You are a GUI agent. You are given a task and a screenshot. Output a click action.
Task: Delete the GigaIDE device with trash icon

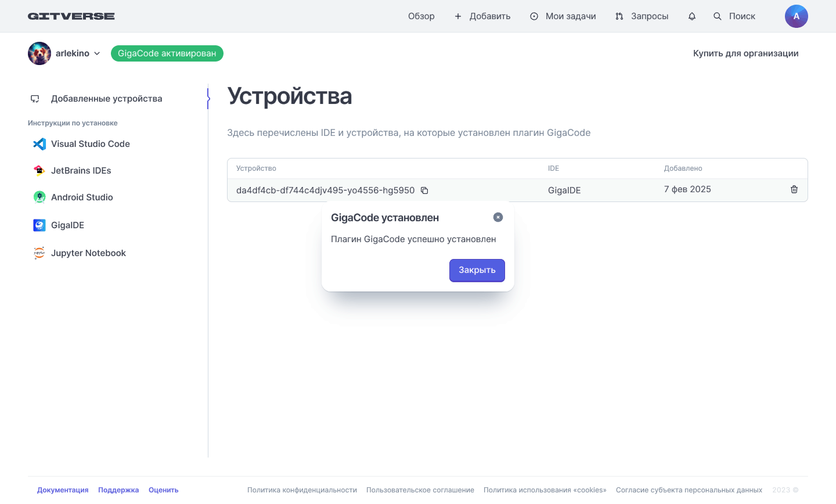(x=794, y=189)
